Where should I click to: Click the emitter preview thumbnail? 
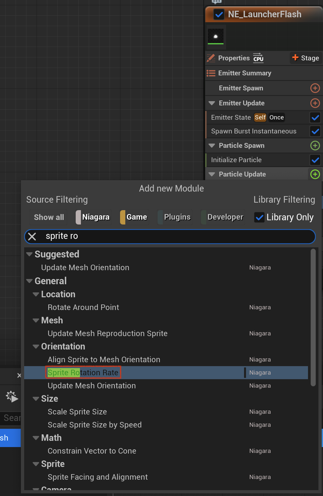(x=216, y=37)
